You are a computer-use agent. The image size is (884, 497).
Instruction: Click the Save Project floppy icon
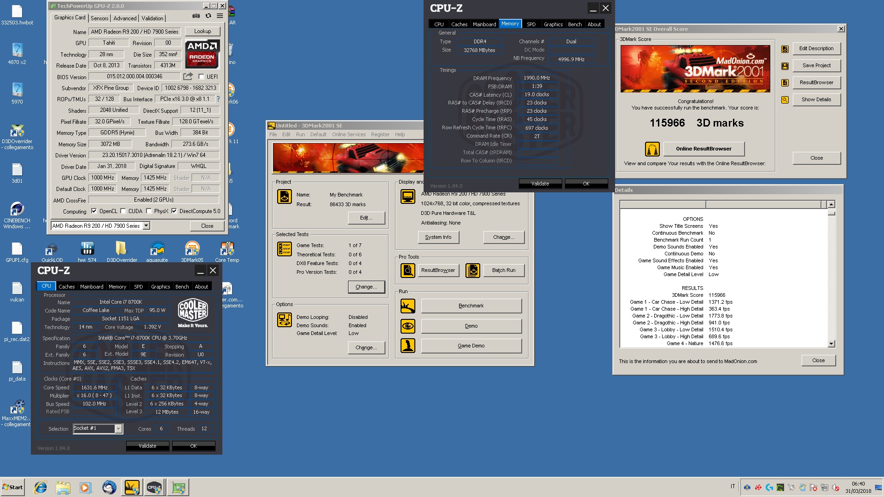click(x=785, y=66)
